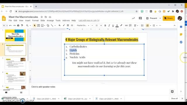Toggle the Numbered list button
This screenshot has width=187, height=105.
click(x=147, y=25)
